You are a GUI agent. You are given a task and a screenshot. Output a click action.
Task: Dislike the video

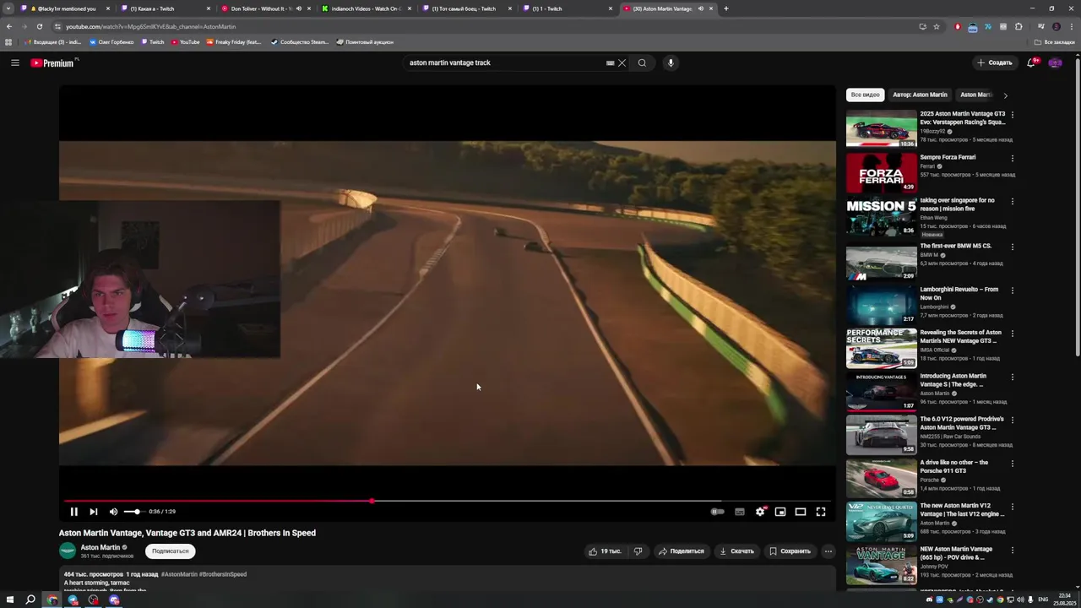(638, 551)
